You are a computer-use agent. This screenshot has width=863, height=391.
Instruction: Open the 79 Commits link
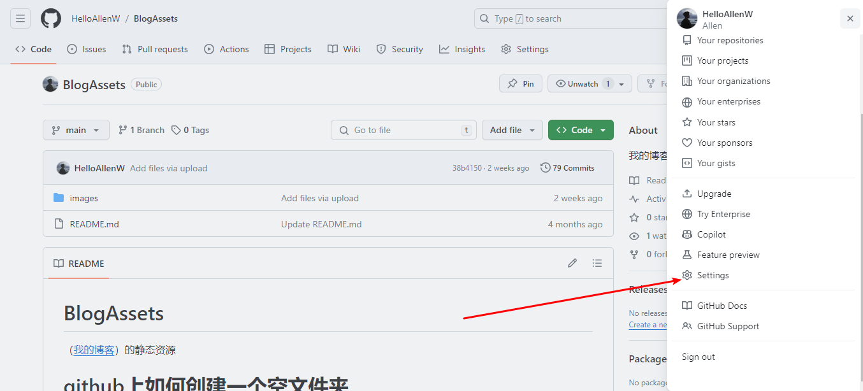coord(567,168)
